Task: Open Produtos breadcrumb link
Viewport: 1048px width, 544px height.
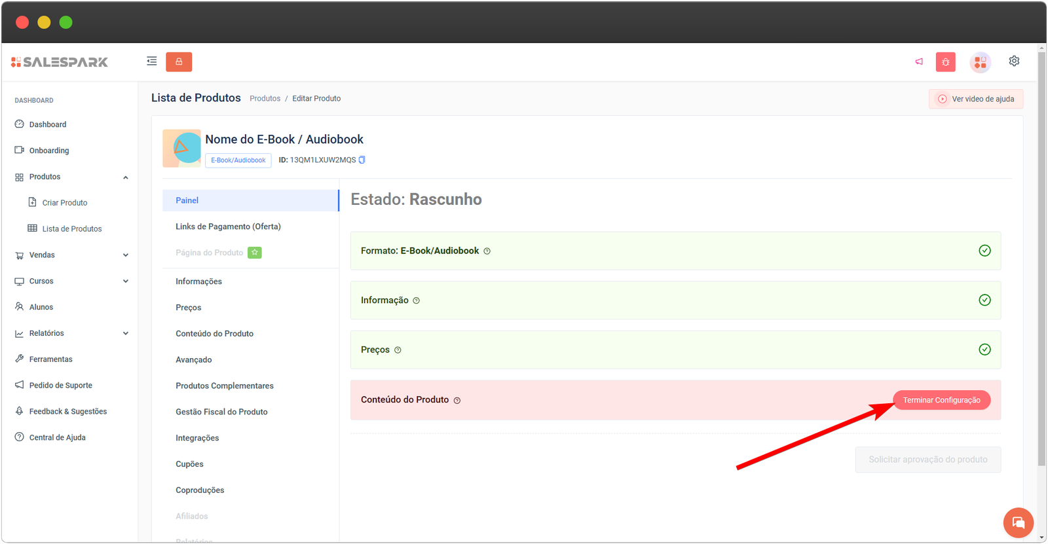Action: coord(265,99)
